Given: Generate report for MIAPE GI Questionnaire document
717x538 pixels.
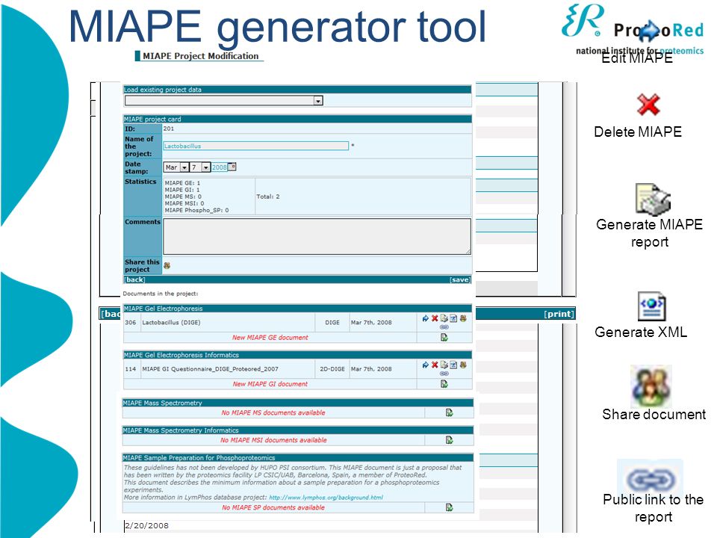Looking at the screenshot, I should point(444,365).
